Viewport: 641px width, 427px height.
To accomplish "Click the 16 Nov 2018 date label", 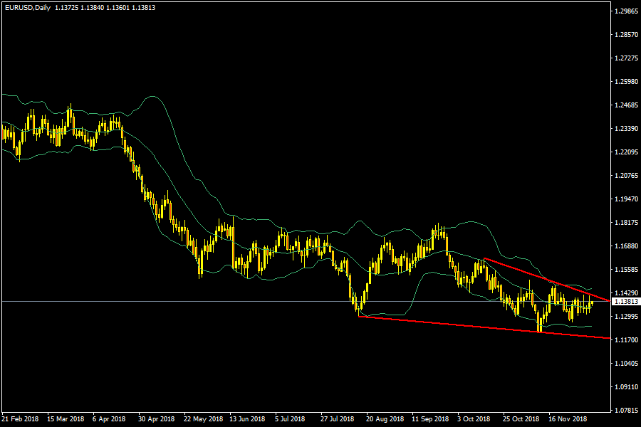I will (x=568, y=418).
